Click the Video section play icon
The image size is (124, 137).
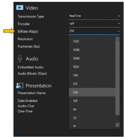pyautogui.click(x=20, y=8)
